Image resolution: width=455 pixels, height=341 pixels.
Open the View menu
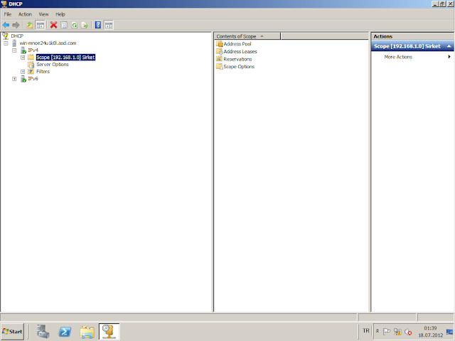(x=44, y=14)
